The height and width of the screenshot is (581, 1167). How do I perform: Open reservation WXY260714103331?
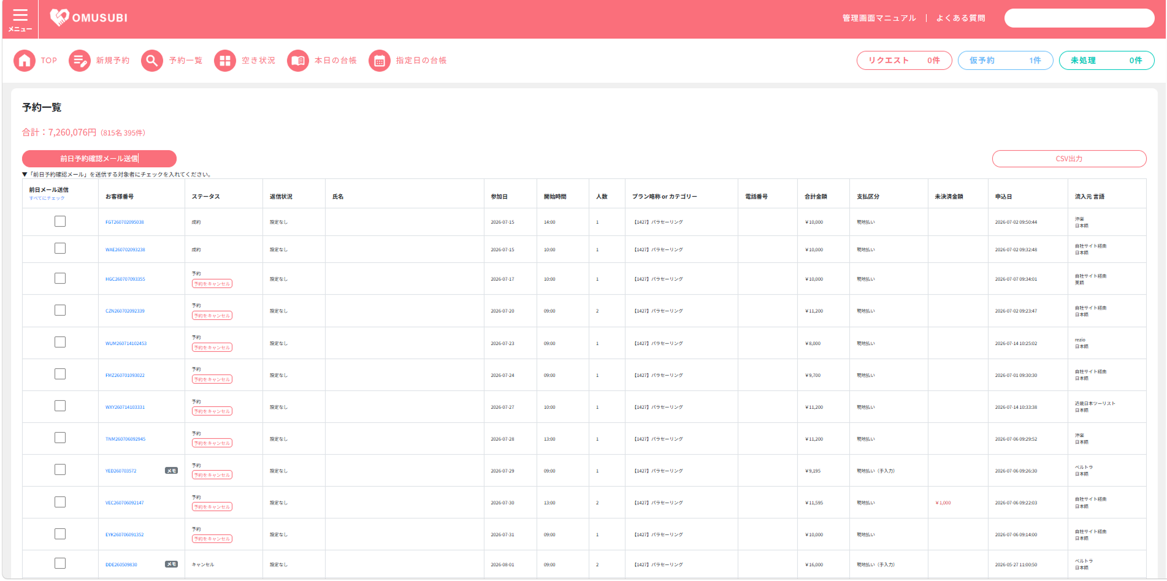[125, 408]
